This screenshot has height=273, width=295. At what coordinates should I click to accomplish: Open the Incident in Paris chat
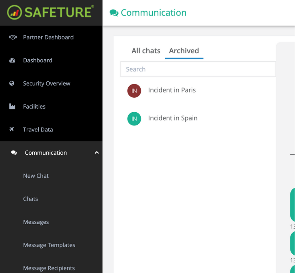(172, 90)
